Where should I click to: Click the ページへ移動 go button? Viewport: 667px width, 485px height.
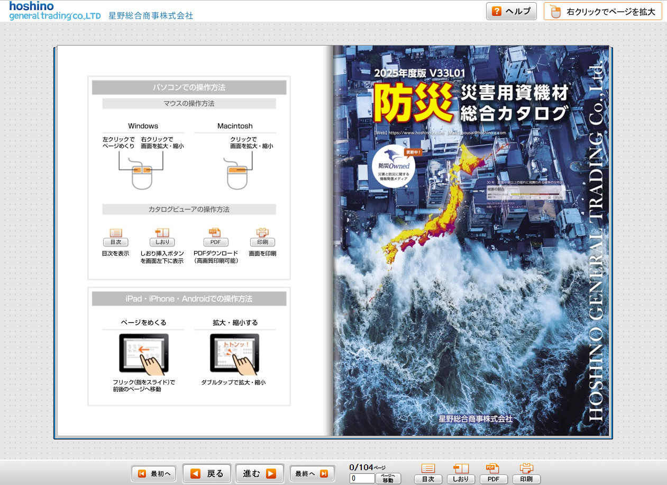pyautogui.click(x=388, y=478)
